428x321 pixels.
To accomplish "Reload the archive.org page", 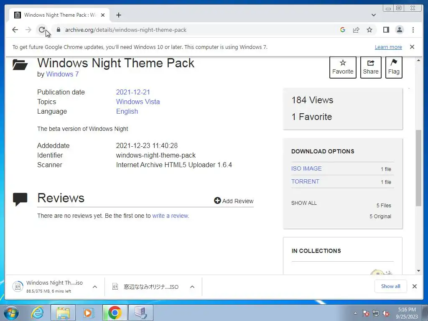I will pyautogui.click(x=42, y=30).
